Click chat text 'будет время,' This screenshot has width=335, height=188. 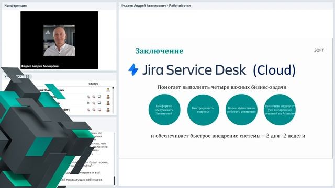click(x=99, y=162)
